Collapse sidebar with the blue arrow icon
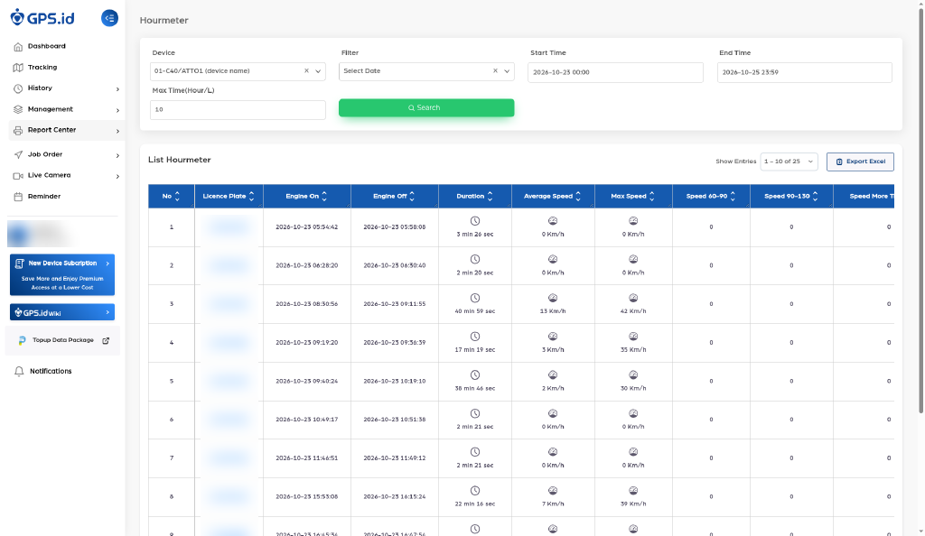Viewport: 925px width, 536px height. pyautogui.click(x=109, y=18)
